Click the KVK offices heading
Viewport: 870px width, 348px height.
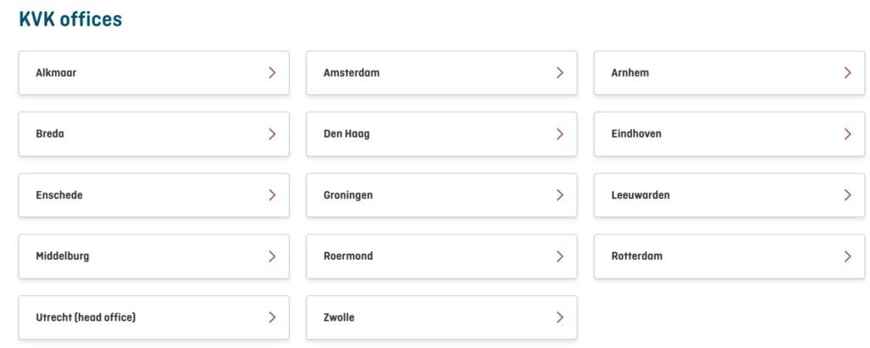71,20
